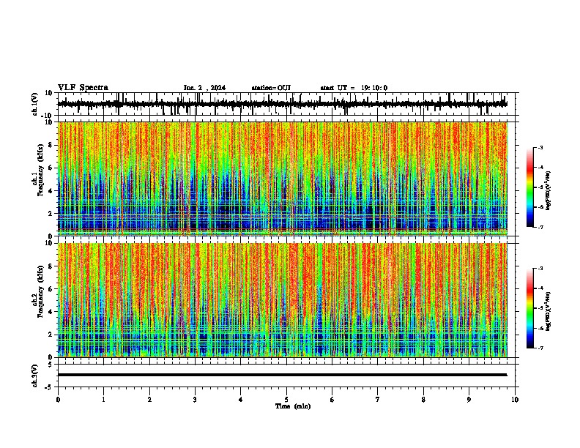The width and height of the screenshot is (580, 448).
Task: Click the ch.1(V) axis label
Action: tap(35, 104)
